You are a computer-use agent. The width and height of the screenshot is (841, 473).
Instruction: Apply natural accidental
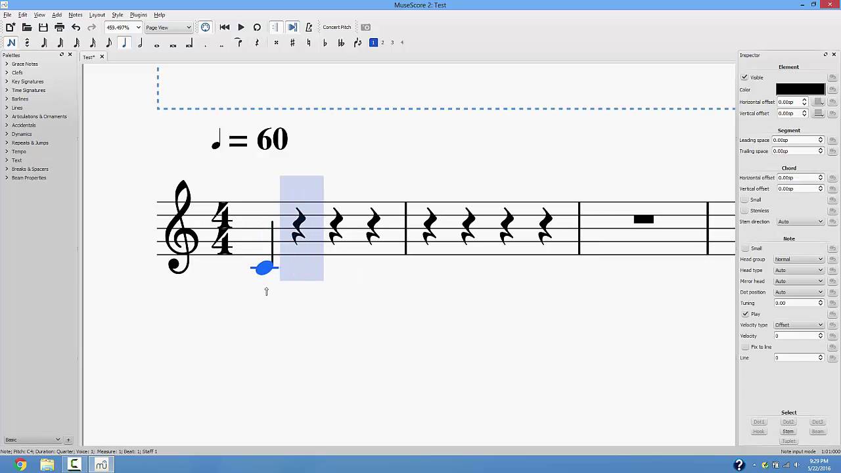(x=309, y=43)
